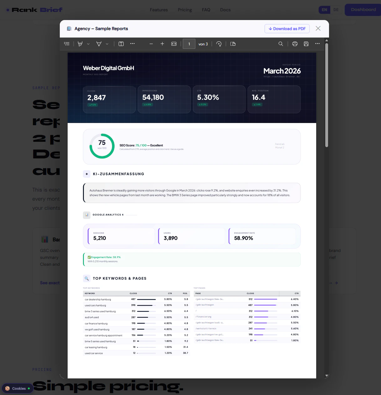Viewport: 381px width, 395px height.
Task: Click the 'Weber Digital GmbH' report title
Action: (109, 68)
